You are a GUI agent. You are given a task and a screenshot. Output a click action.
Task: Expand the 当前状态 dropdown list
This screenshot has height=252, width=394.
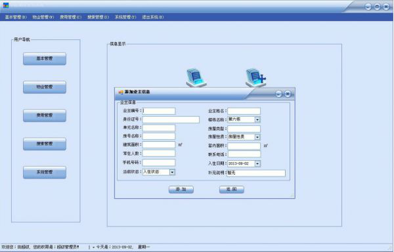172,172
